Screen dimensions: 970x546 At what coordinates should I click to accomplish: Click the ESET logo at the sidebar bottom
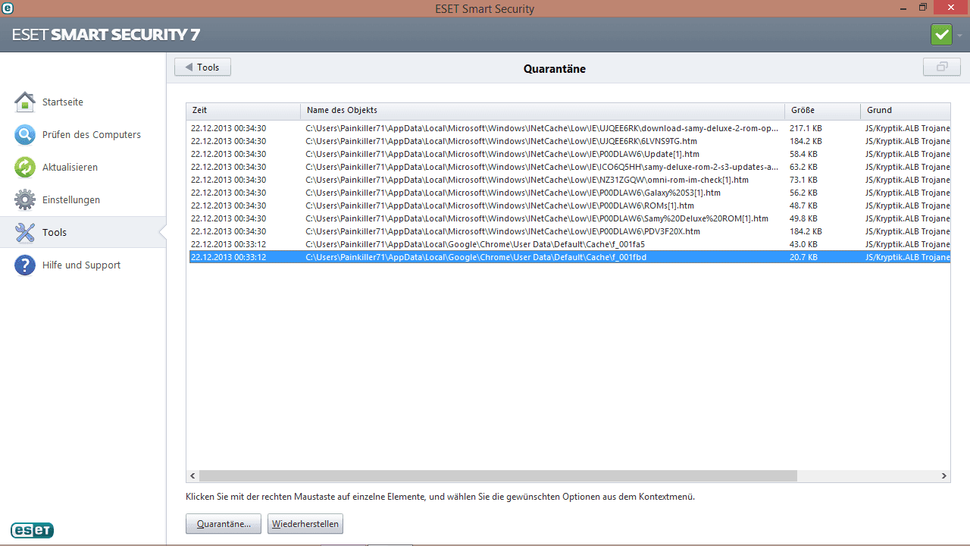pyautogui.click(x=32, y=530)
